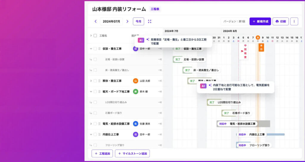Click 山田 太郎 orange avatar
The width and height of the screenshot is (305, 162).
[x=136, y=81]
